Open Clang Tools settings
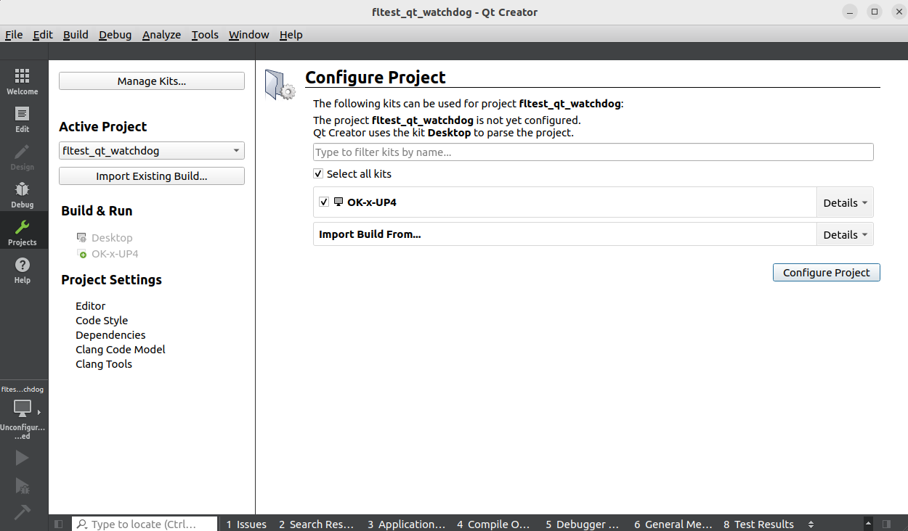 [104, 364]
